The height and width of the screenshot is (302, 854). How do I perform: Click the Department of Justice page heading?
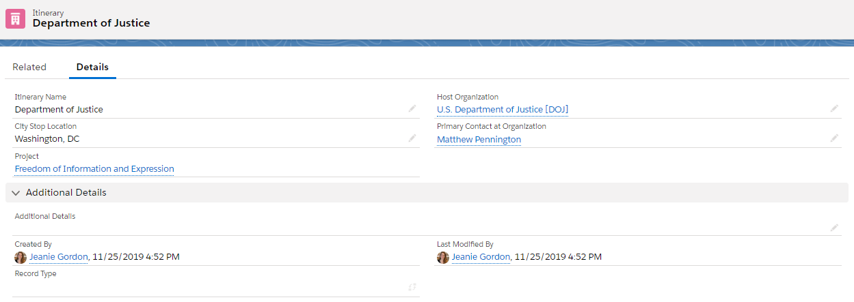(91, 22)
